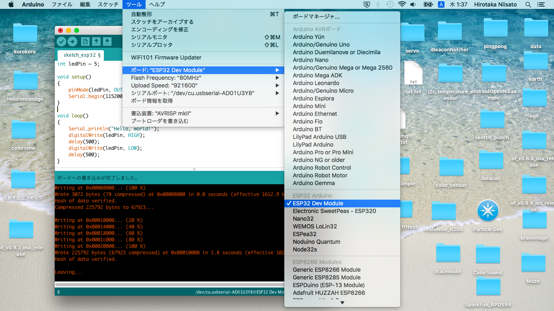Image resolution: width=554 pixels, height=311 pixels.
Task: Select the Maze folder on desktop
Action: click(x=533, y=264)
